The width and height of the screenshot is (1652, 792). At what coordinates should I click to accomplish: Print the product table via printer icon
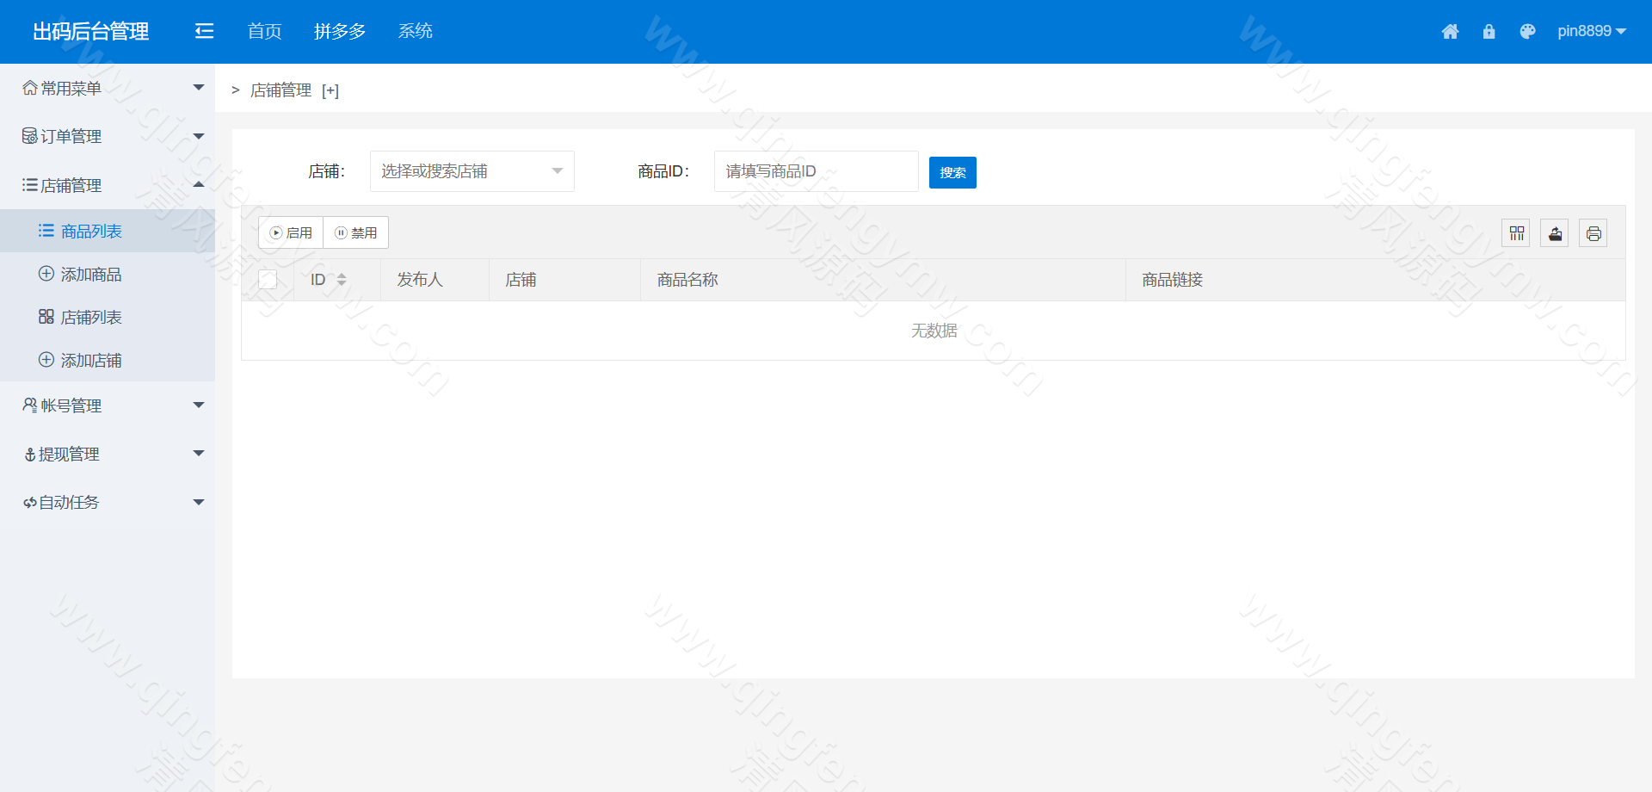pyautogui.click(x=1593, y=232)
